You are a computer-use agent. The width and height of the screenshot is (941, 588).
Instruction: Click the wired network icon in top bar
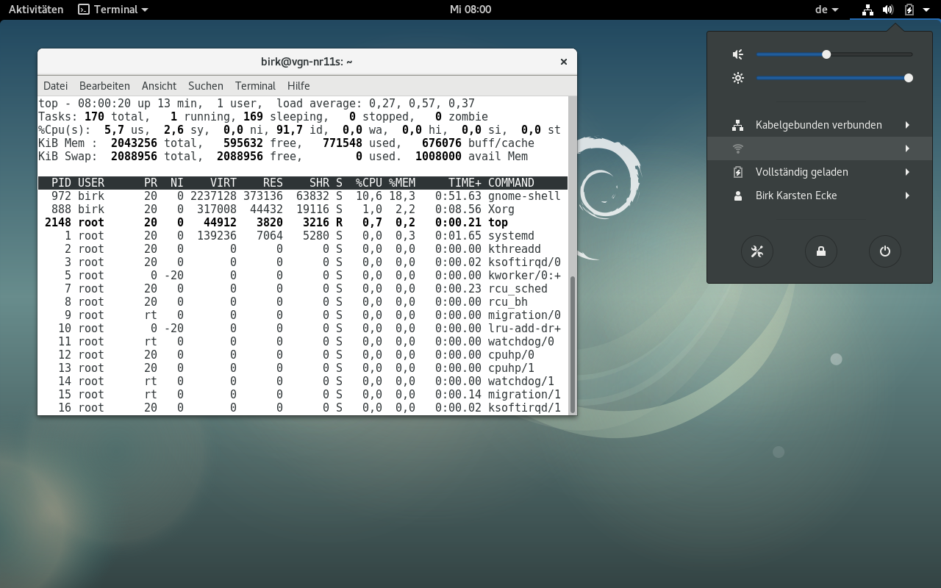[x=867, y=10]
